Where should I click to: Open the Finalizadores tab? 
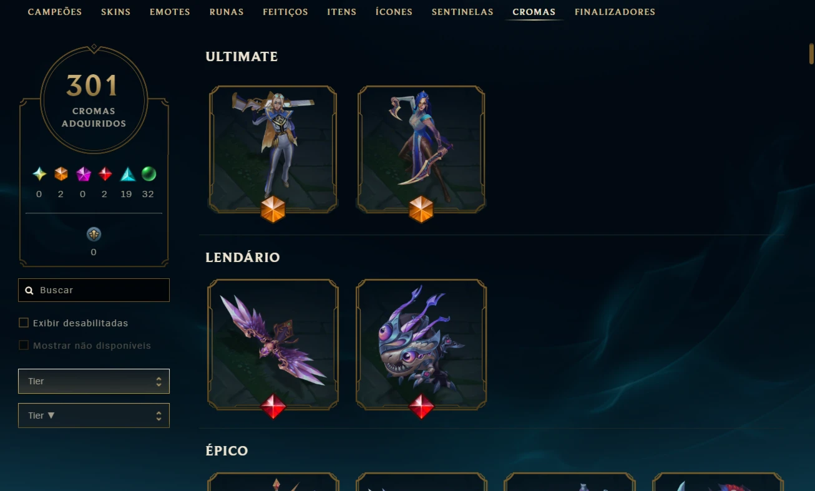(x=615, y=12)
